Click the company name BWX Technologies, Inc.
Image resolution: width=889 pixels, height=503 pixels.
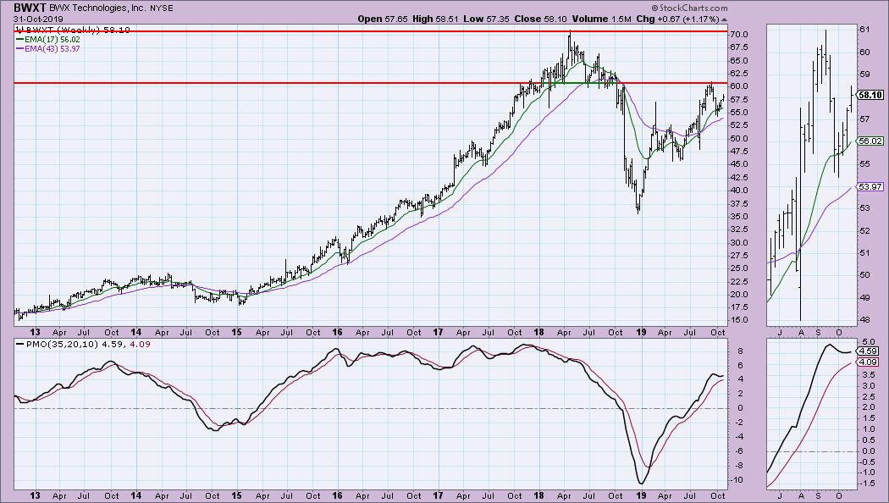coord(96,8)
